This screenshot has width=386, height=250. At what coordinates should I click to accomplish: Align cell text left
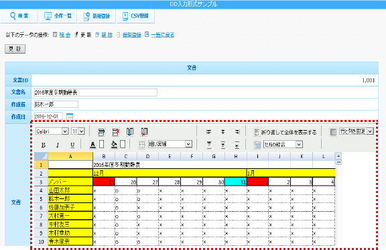(209, 132)
